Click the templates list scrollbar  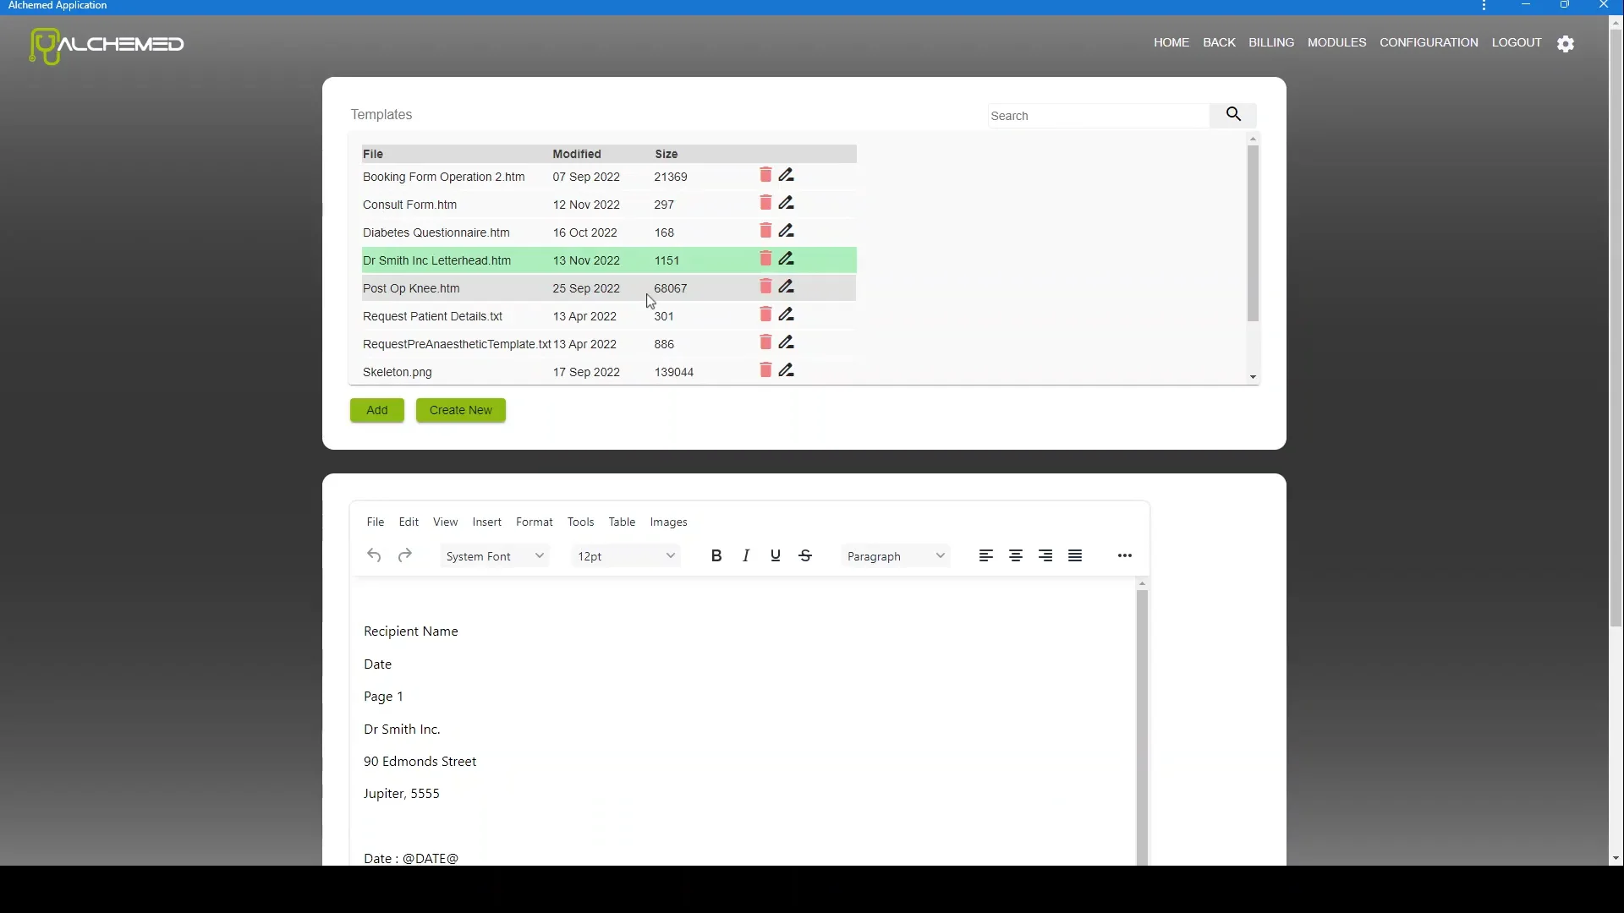click(x=1253, y=233)
